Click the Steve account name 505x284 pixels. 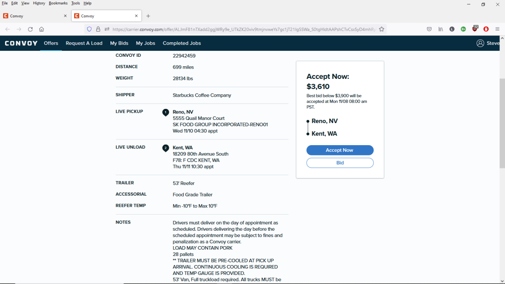point(493,43)
